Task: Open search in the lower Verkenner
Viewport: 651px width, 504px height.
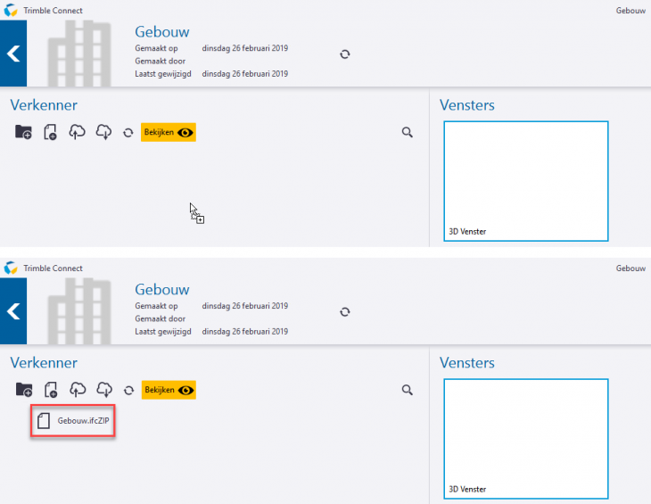Action: [408, 390]
